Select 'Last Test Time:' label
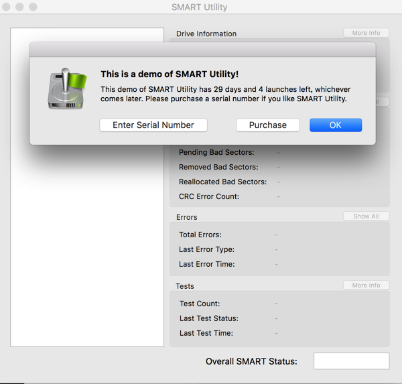This screenshot has width=402, height=384. [206, 333]
